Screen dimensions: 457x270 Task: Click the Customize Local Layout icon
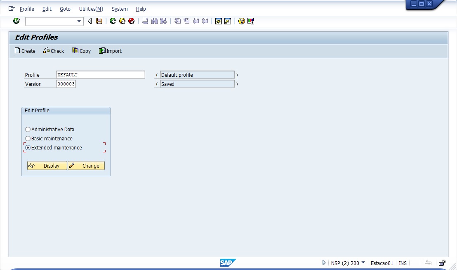[x=251, y=21]
